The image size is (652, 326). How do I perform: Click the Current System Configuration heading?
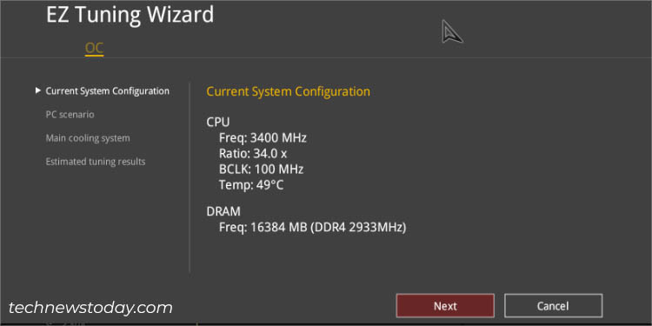(288, 91)
